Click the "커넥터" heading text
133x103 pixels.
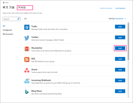(22, 8)
